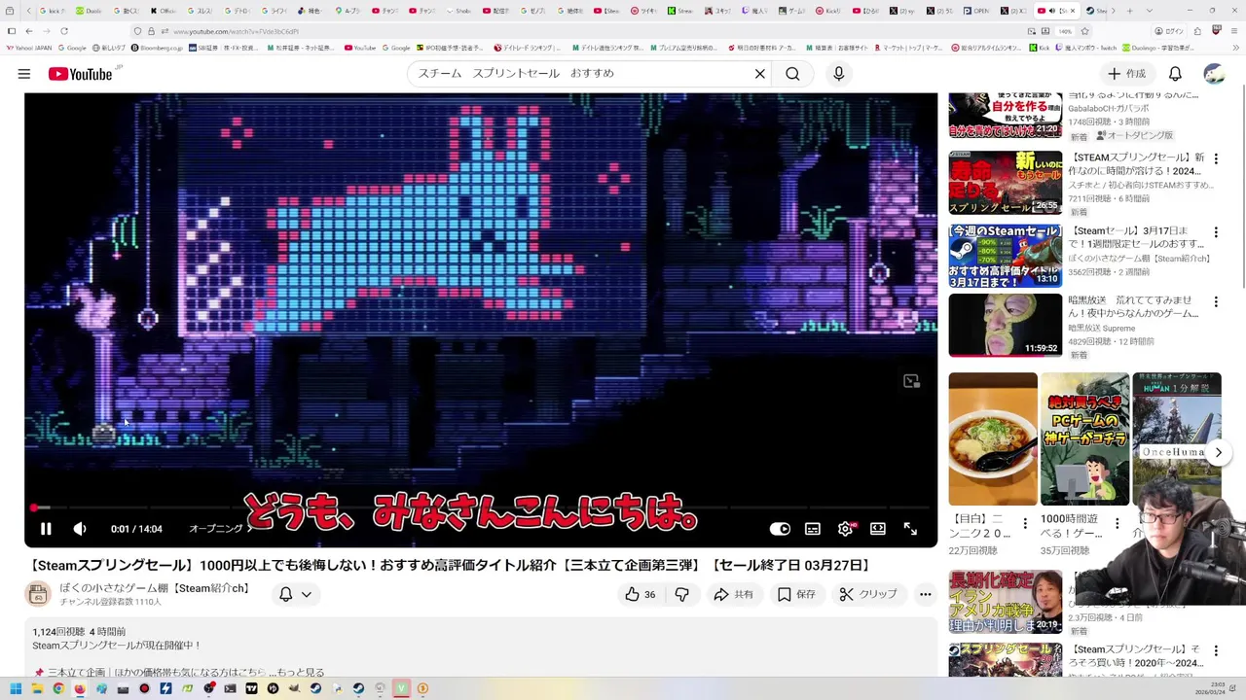The width and height of the screenshot is (1246, 700).
Task: Click the search input field
Action: pos(582,74)
